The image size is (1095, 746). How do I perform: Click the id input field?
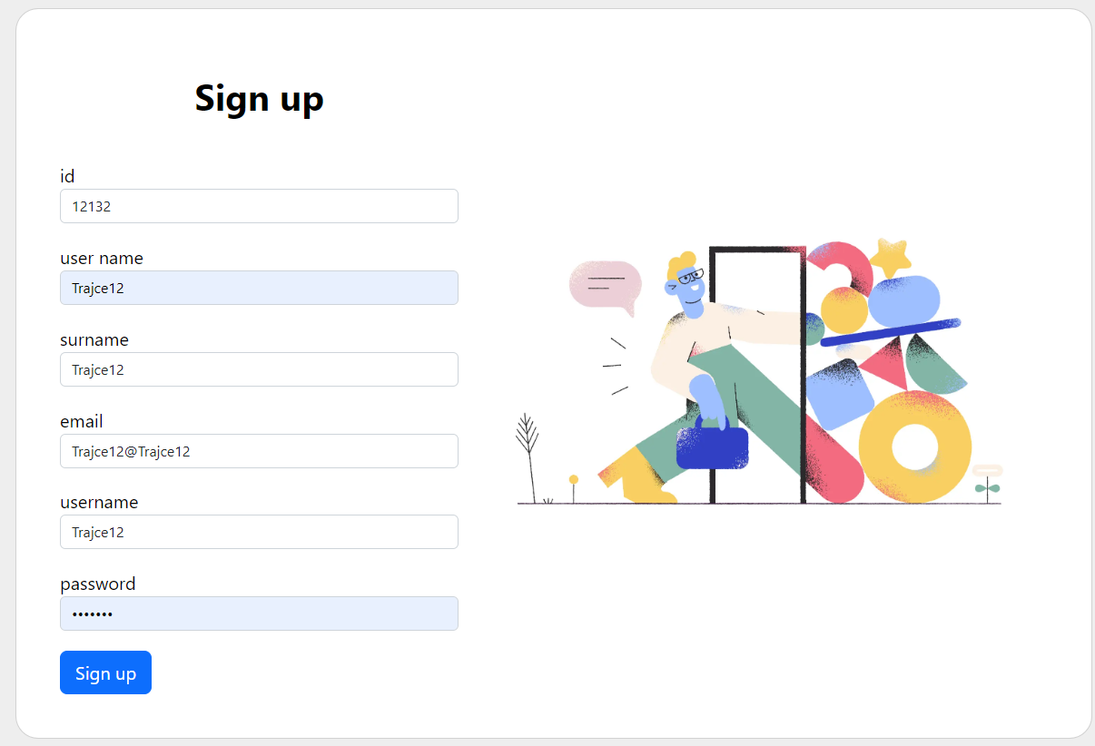[x=259, y=206]
